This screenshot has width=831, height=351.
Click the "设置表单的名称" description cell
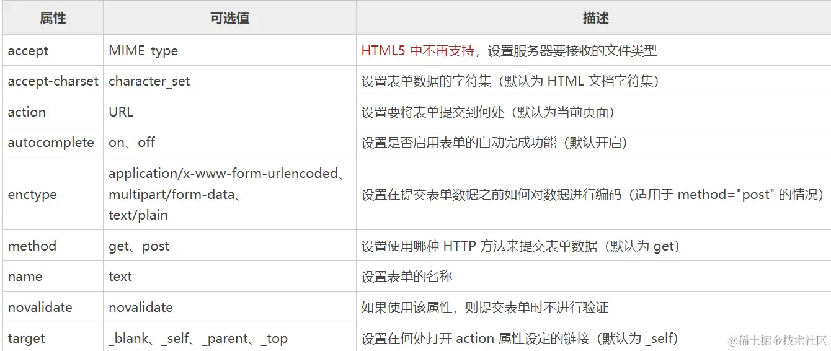coord(407,277)
